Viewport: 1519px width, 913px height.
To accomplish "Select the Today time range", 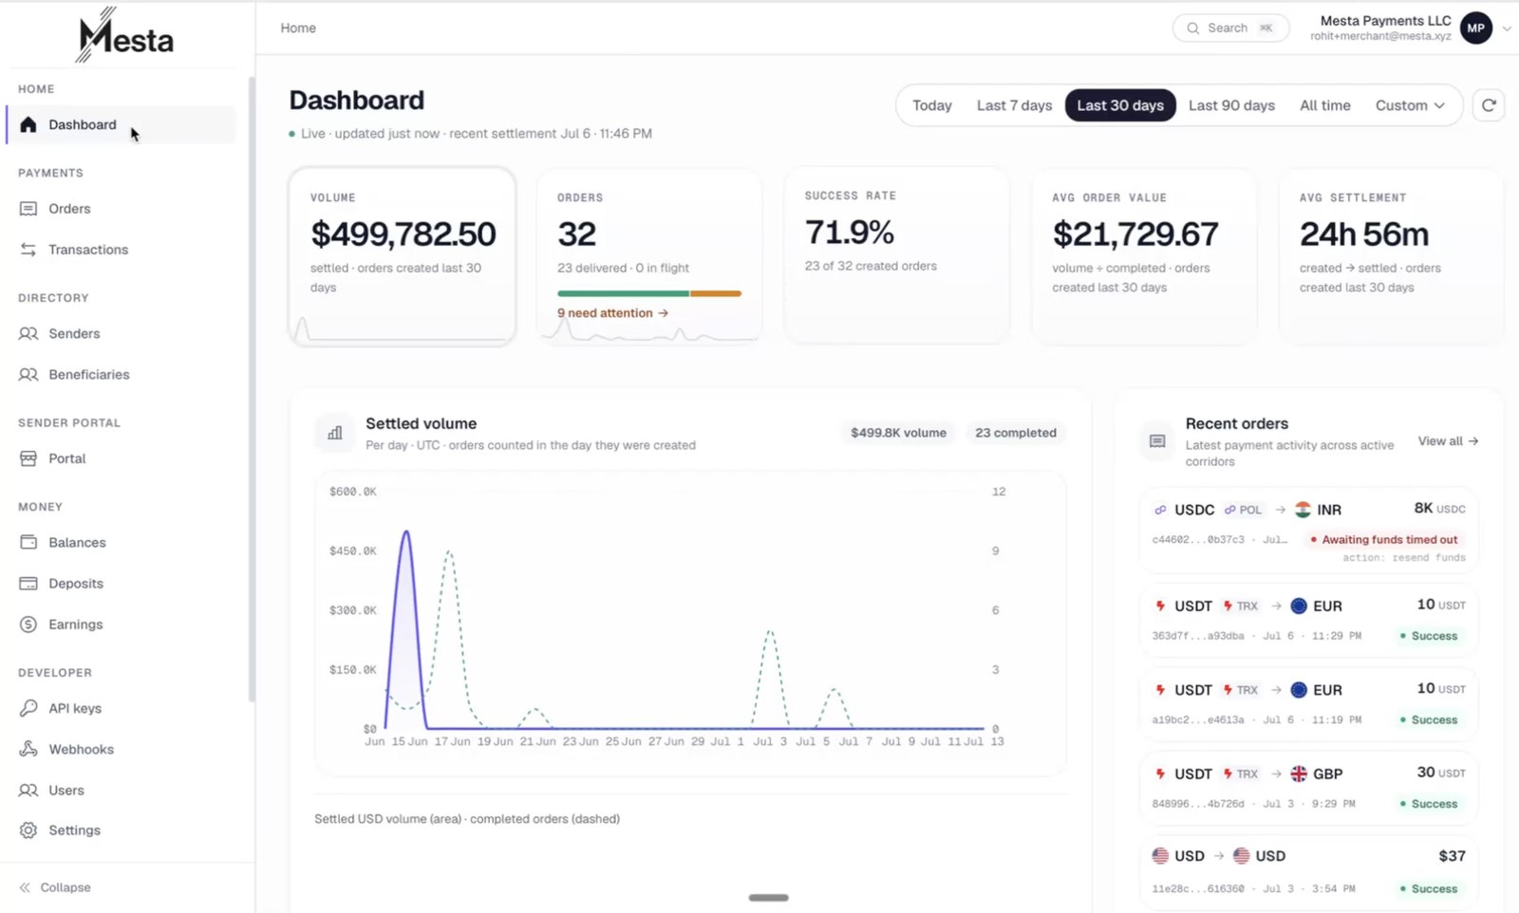I will pos(932,105).
